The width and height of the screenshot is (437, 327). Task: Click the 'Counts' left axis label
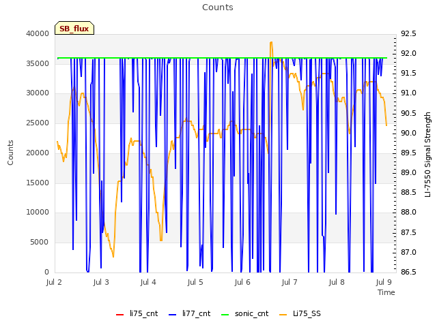tap(10, 153)
